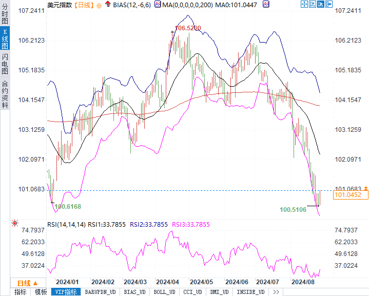This screenshot has height=296, width=369.
Task: Open the 日线 period label in title
Action: [x=84, y=5]
